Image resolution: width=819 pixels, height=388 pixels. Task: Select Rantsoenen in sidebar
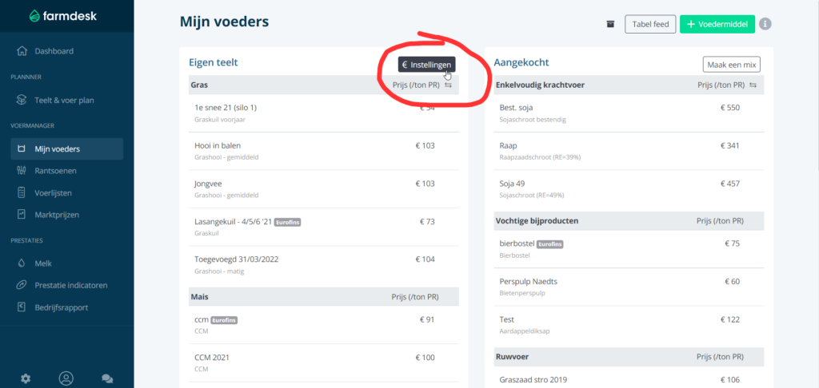[x=56, y=171]
